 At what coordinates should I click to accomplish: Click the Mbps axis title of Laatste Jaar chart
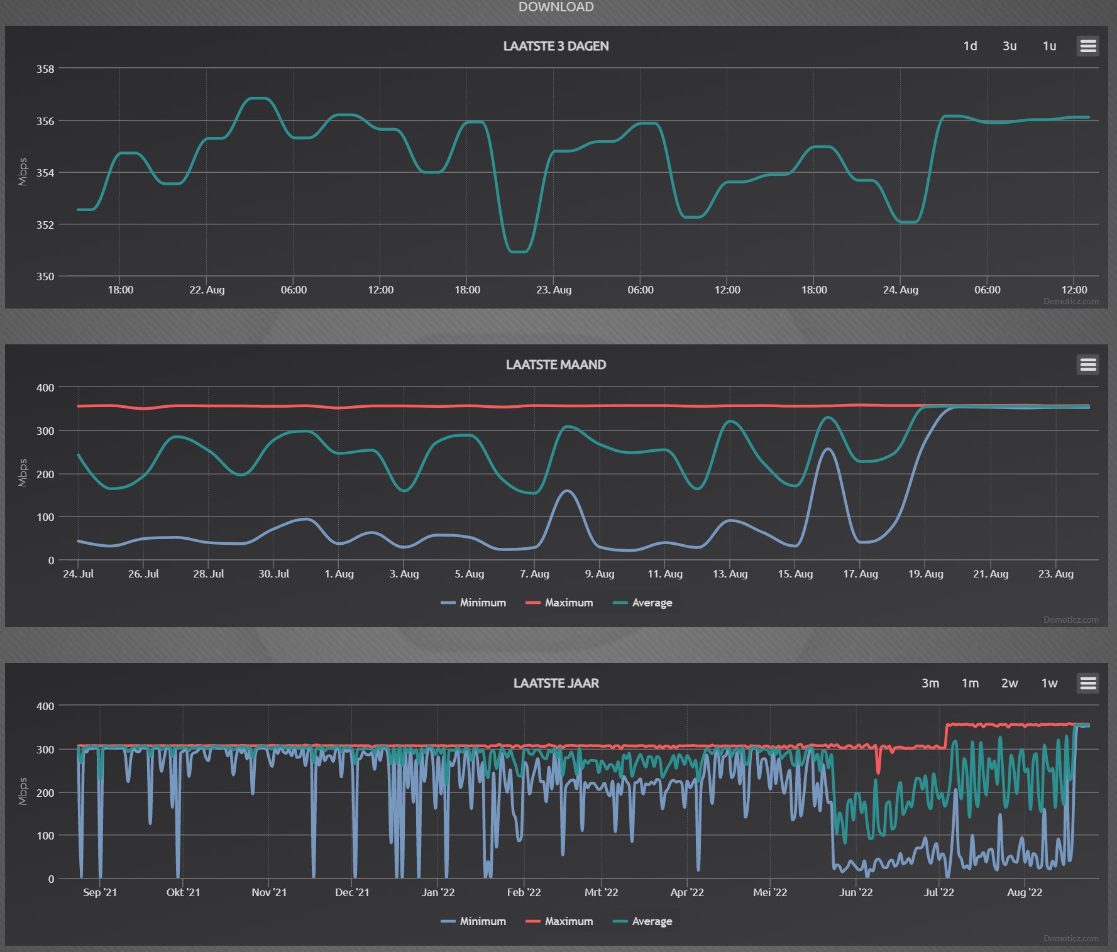(23, 792)
